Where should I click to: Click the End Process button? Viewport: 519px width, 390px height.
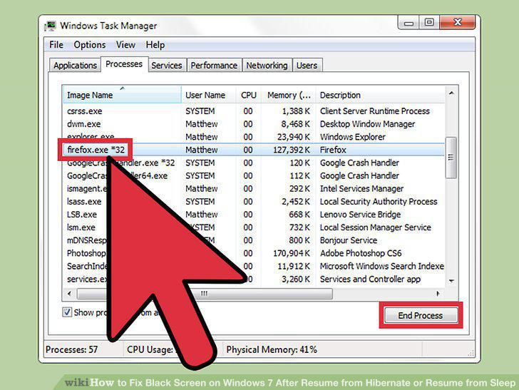(421, 315)
